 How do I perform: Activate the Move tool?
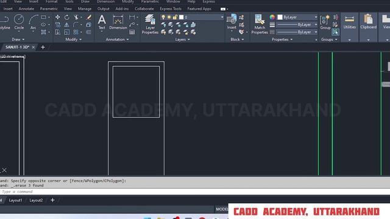pyautogui.click(x=57, y=17)
